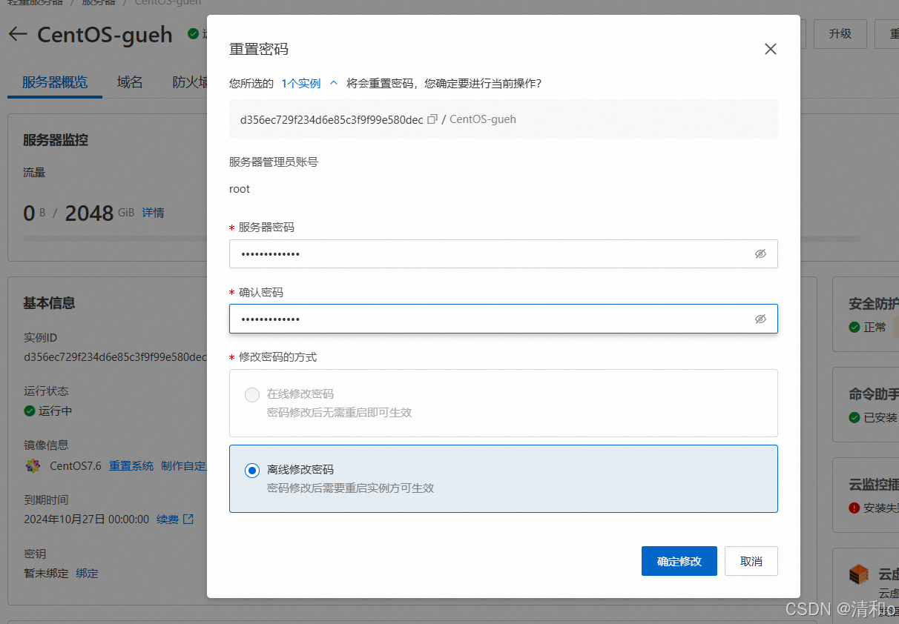Focus the 服务器密码 input field
This screenshot has height=624, width=899.
tap(504, 253)
